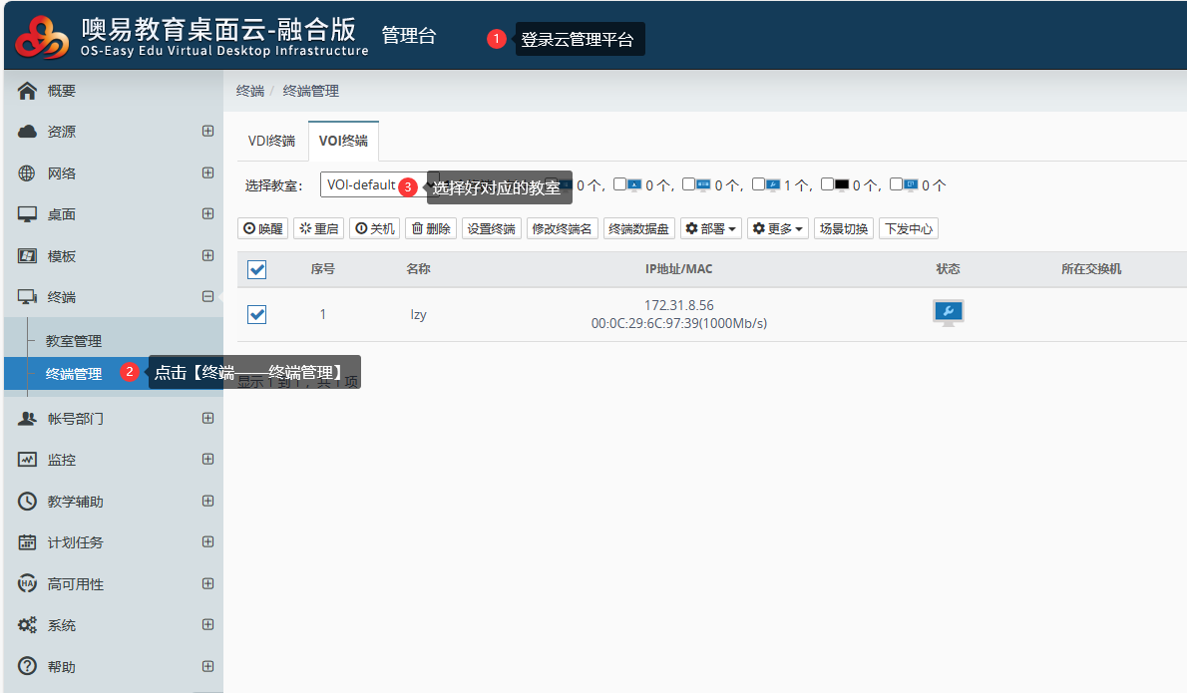The image size is (1187, 693).
Task: Expand the 桌面 sidebar section
Action: [207, 214]
